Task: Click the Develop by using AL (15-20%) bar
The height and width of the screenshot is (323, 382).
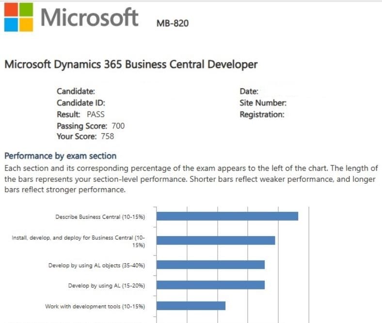Action: tap(210, 285)
